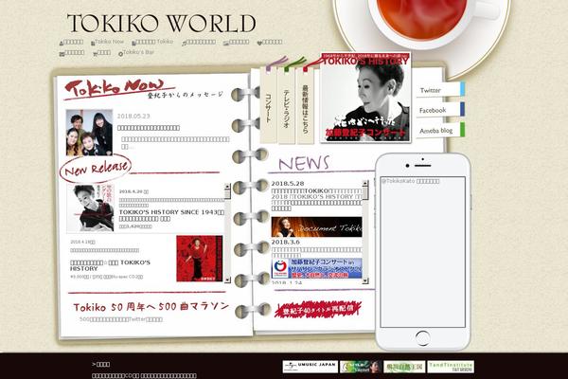Open the black-and-white album cover thumbnail
568x379 pixels.
91,208
